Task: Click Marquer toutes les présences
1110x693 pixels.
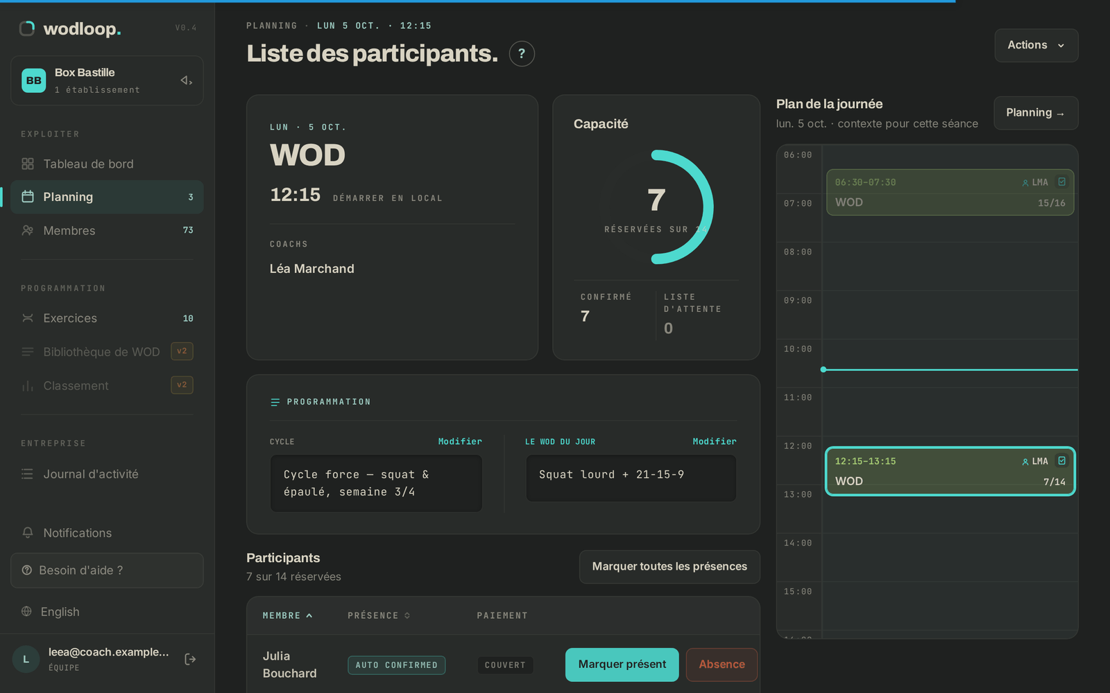Action: [669, 567]
